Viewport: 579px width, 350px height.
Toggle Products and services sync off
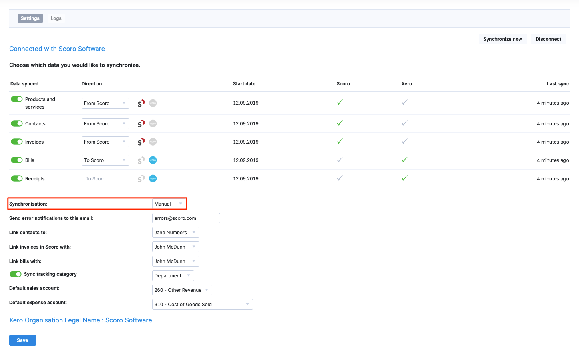pos(17,99)
